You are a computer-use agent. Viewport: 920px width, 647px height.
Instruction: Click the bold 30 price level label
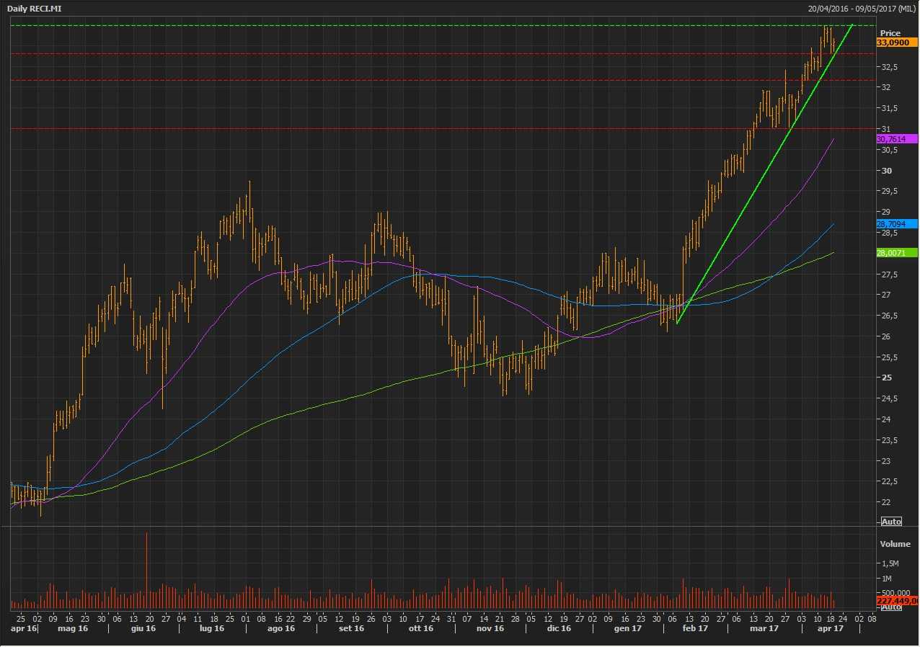(x=887, y=171)
